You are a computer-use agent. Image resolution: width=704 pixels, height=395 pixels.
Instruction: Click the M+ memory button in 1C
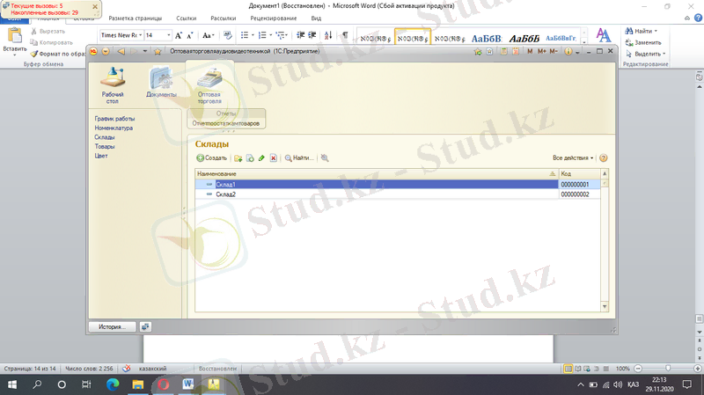click(x=541, y=52)
